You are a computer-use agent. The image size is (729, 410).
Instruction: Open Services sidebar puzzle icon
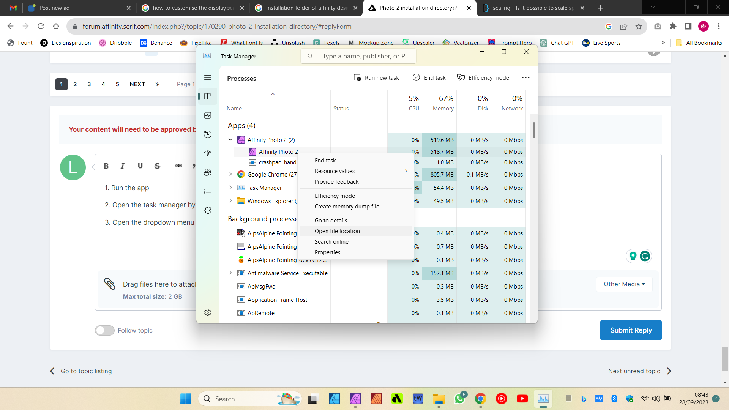208,210
